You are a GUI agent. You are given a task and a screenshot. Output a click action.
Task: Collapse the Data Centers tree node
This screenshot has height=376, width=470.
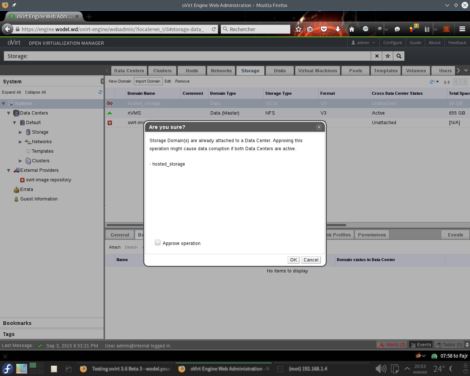[x=9, y=113]
